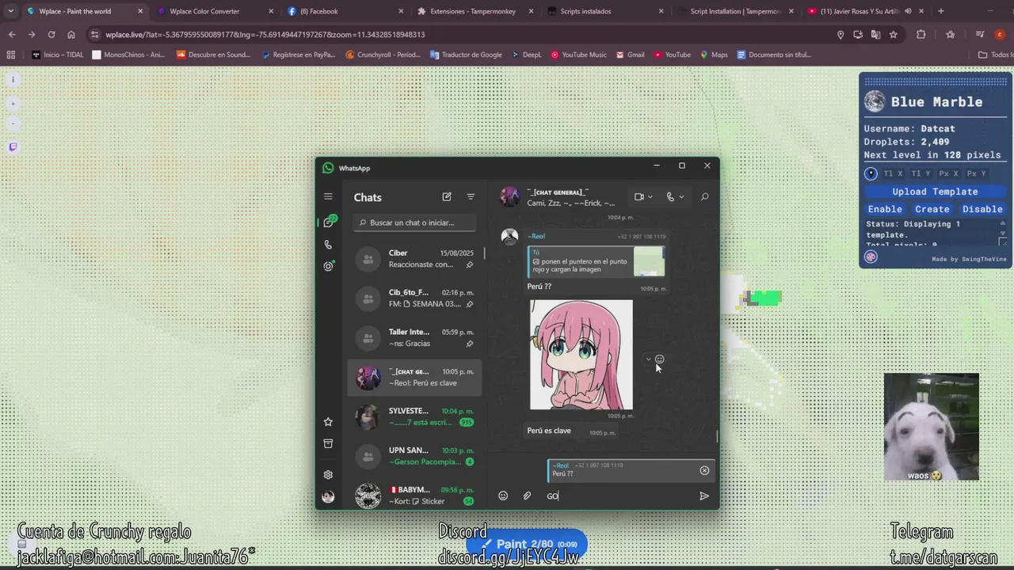Image resolution: width=1014 pixels, height=570 pixels.
Task: Open the chat list filter icon
Action: 471,196
